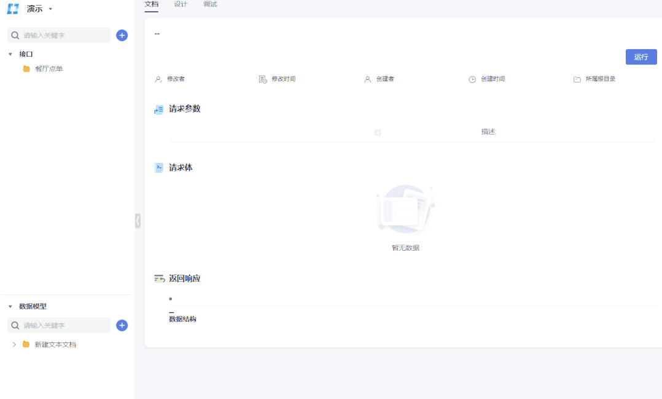This screenshot has height=399, width=662.
Task: Click the blue plus button beside interface search
Action: pyautogui.click(x=121, y=35)
